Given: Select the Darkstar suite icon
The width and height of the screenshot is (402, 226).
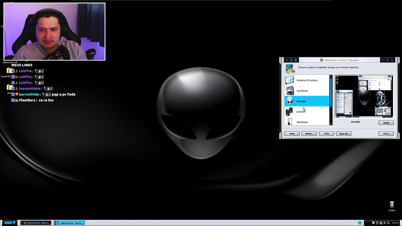Looking at the screenshot, I should click(x=290, y=111).
